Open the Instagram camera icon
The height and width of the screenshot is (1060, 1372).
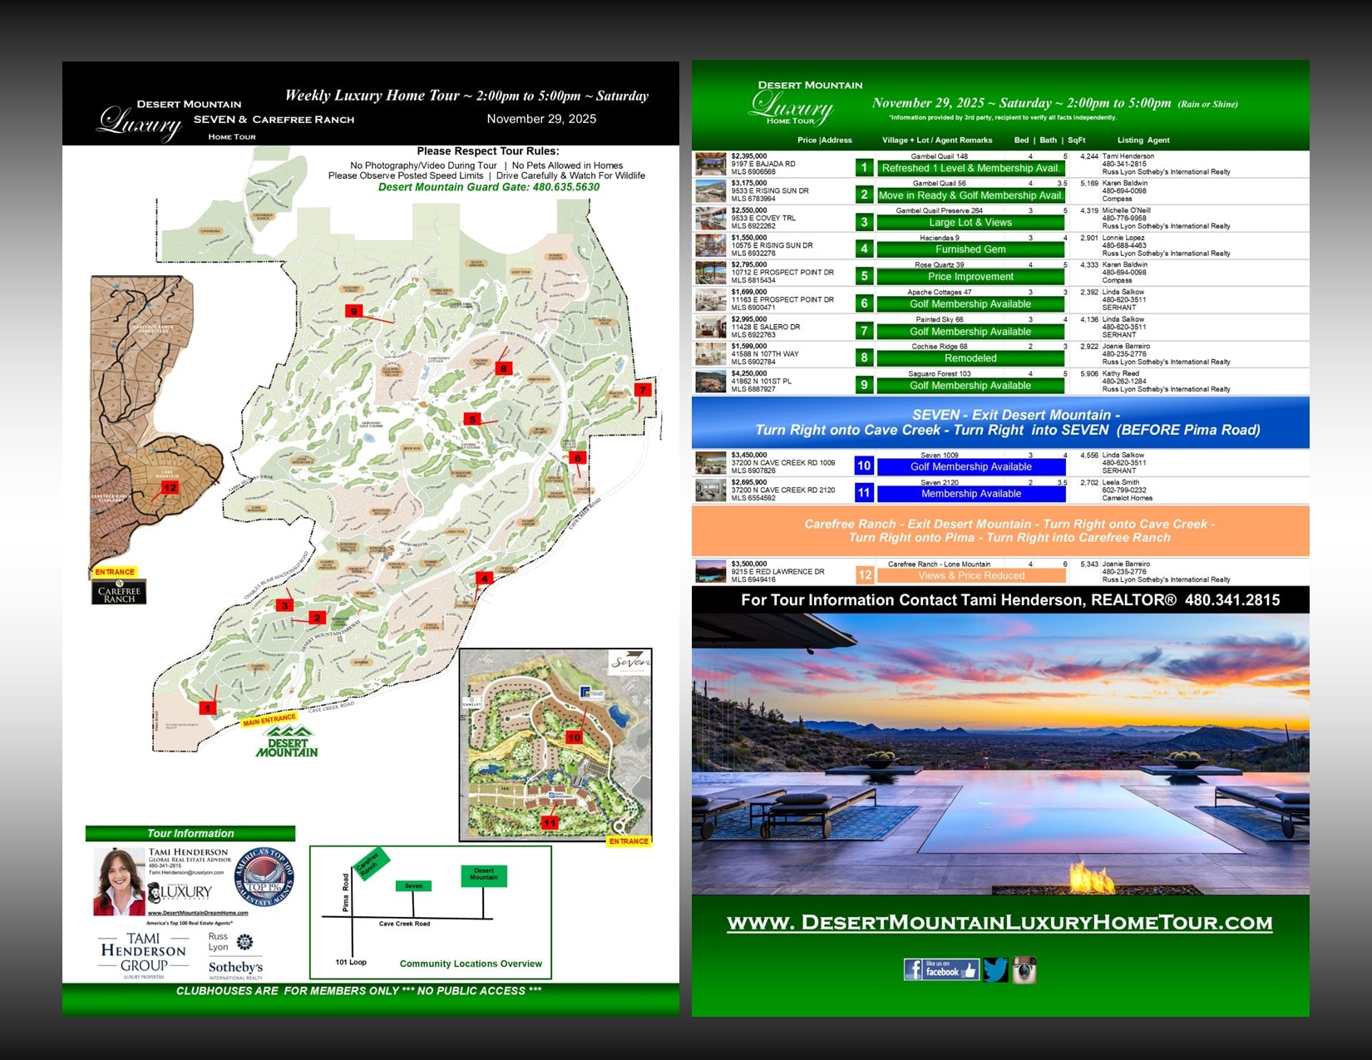pos(1024,970)
